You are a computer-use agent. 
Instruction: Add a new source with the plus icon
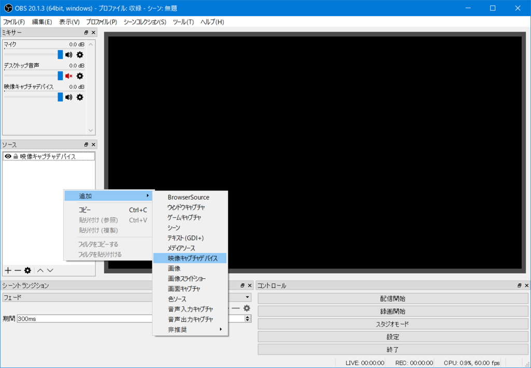(x=7, y=270)
